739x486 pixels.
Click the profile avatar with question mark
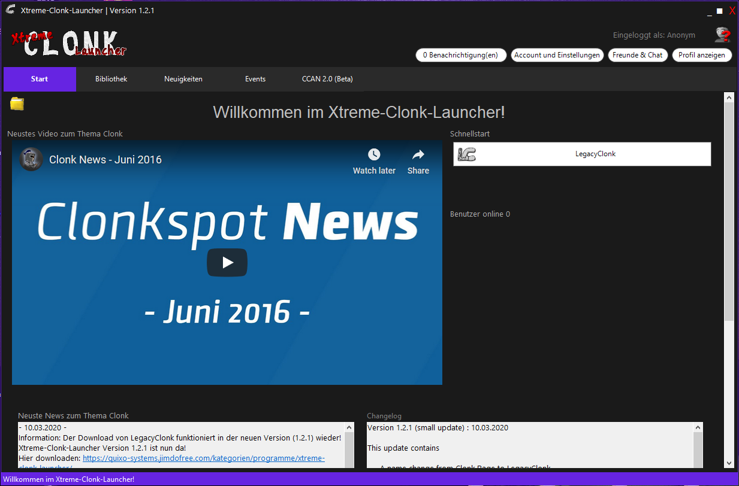coord(723,35)
